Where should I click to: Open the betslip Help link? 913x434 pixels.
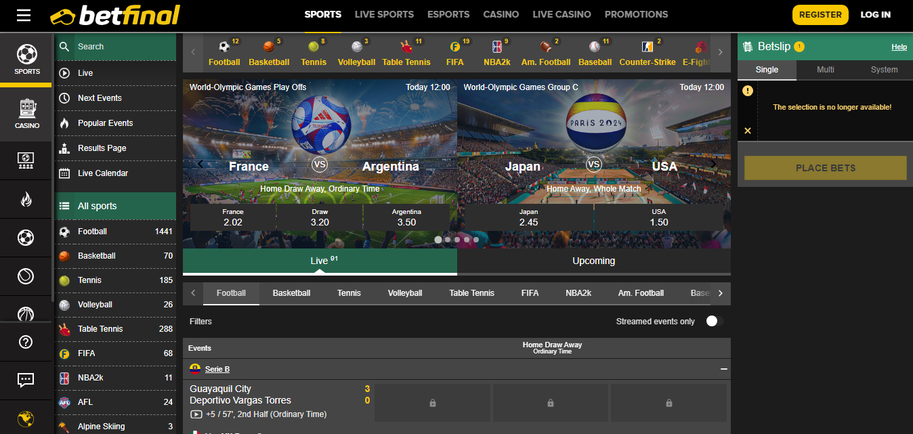click(899, 47)
